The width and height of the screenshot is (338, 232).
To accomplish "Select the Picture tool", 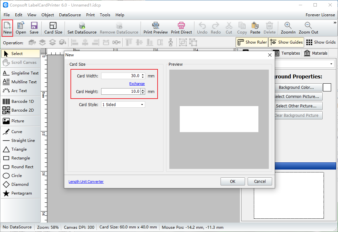I will 21,121.
